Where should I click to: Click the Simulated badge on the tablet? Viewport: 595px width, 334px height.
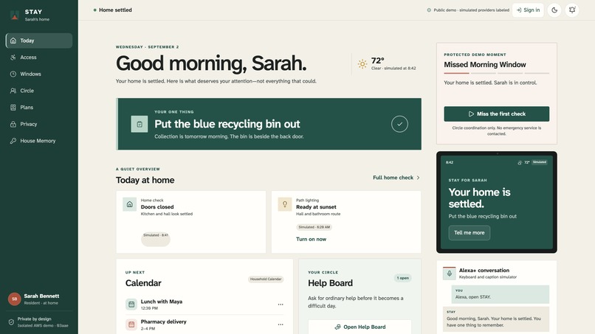coord(539,162)
